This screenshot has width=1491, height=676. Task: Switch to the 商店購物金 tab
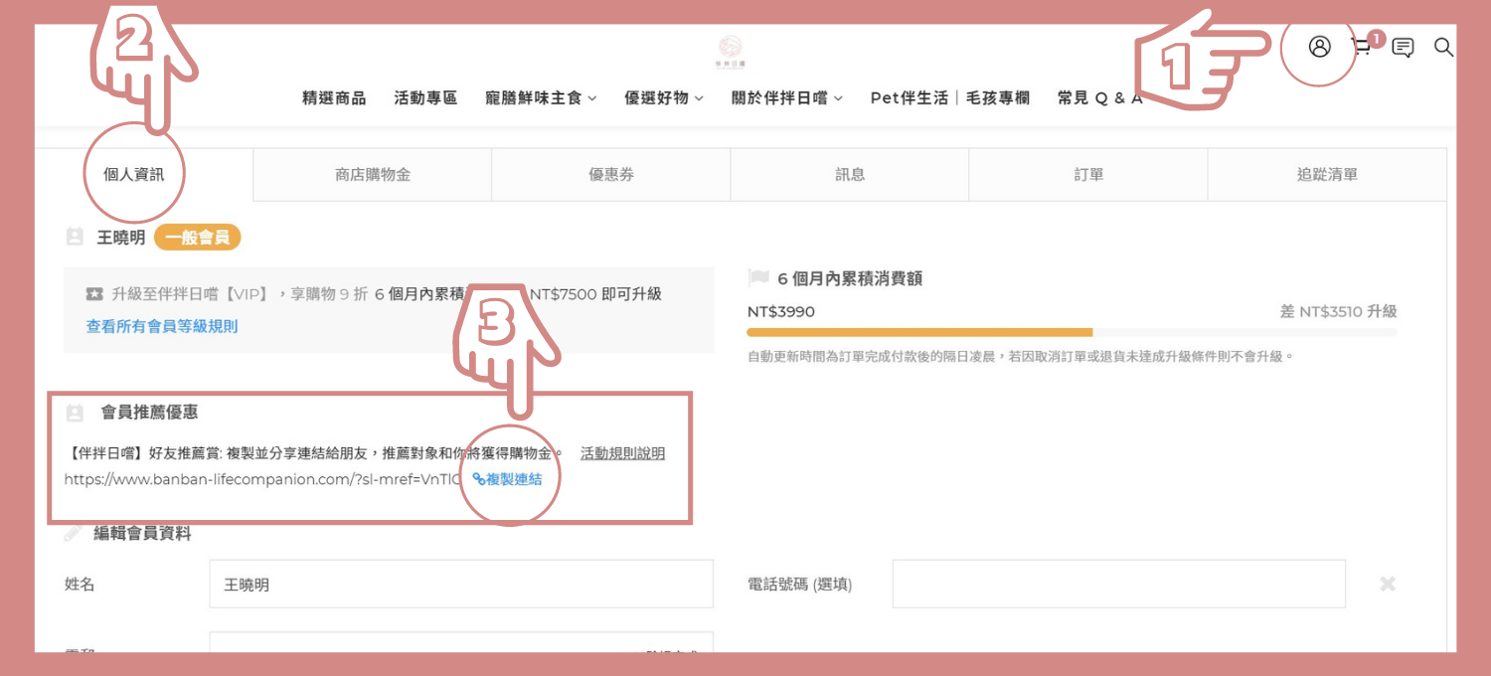(x=373, y=175)
